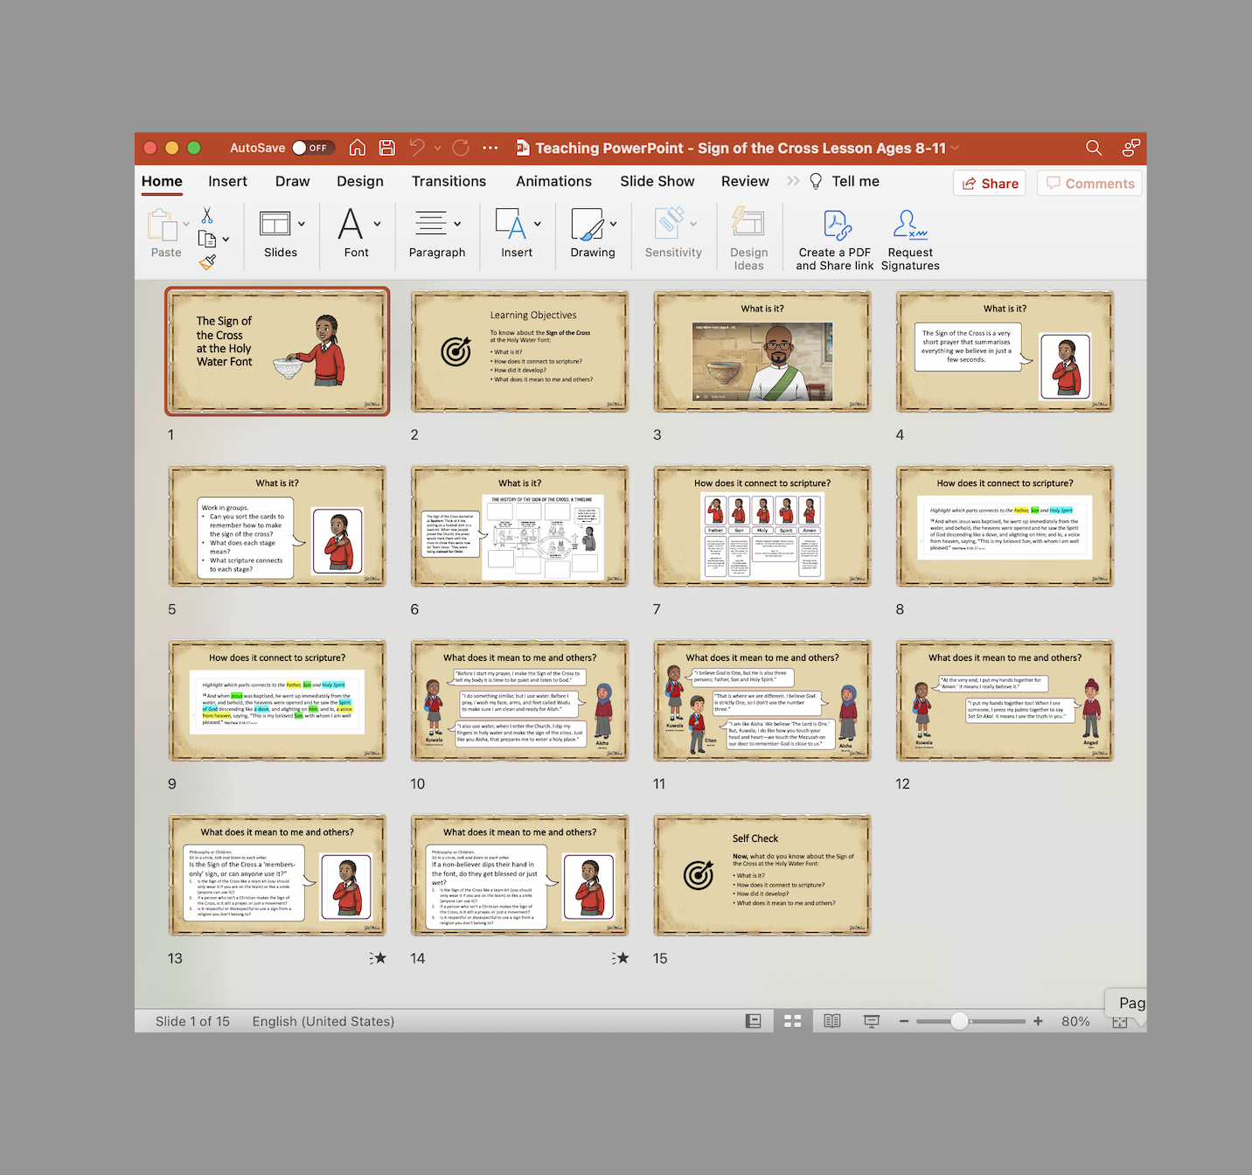Click the Search magnifier icon
The height and width of the screenshot is (1175, 1252).
(1094, 148)
